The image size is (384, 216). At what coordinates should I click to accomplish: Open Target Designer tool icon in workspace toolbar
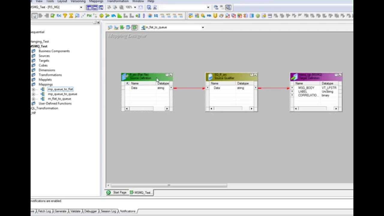point(116,27)
